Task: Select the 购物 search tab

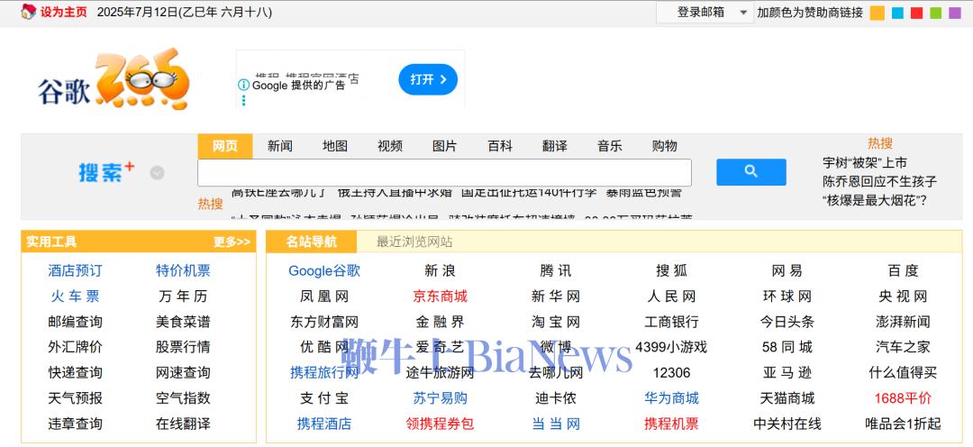Action: (x=665, y=146)
